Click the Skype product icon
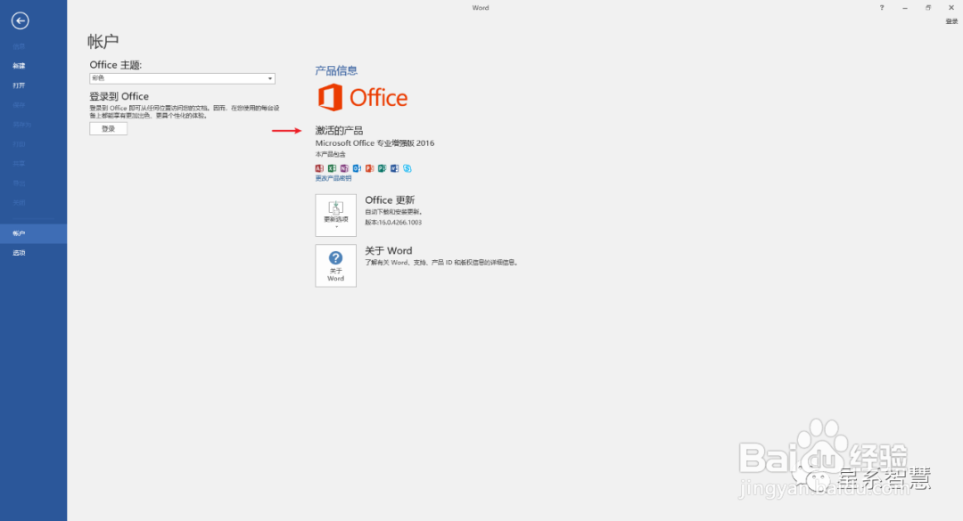Screen dimensions: 963x521 pos(407,168)
